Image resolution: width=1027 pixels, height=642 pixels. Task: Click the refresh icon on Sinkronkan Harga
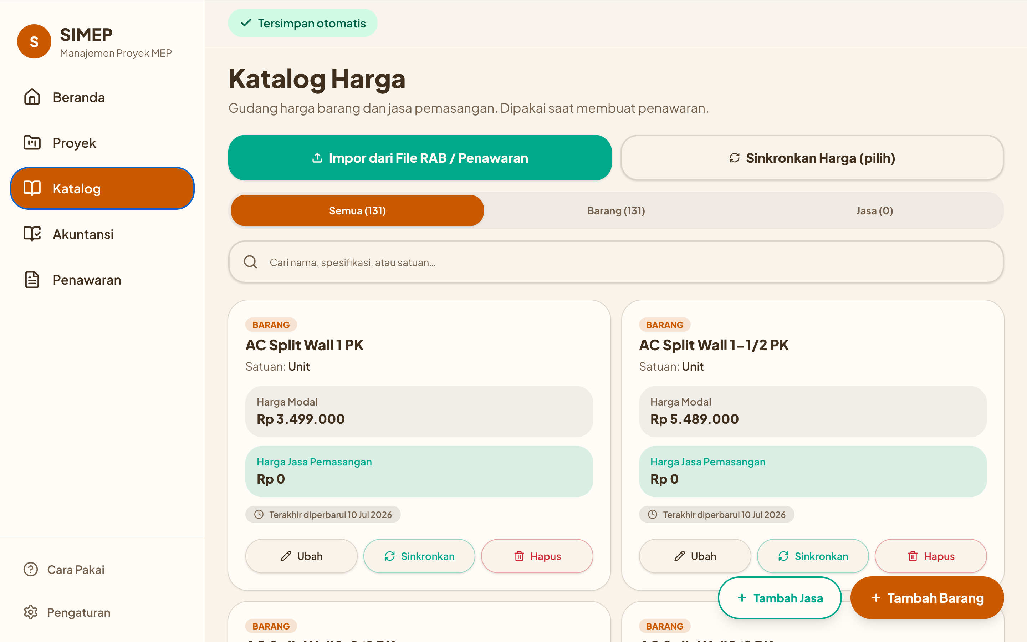(x=735, y=158)
